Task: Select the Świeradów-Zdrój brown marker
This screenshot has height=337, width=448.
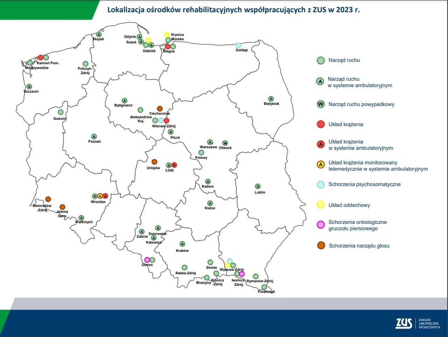Action: 48,199
